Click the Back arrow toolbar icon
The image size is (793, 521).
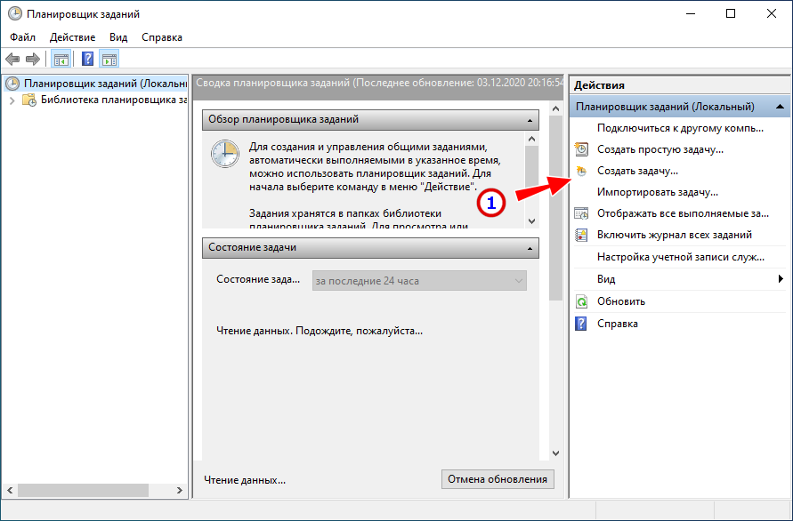(12, 60)
